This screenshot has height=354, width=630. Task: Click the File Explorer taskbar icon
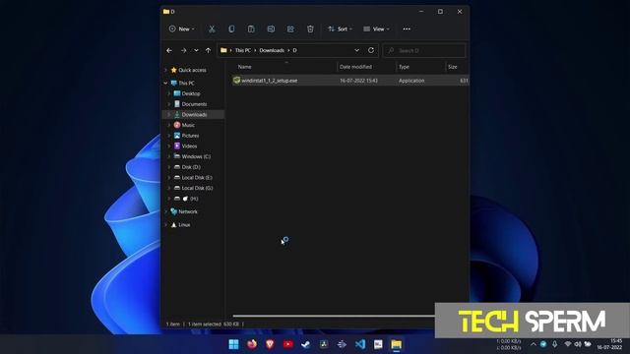point(396,344)
